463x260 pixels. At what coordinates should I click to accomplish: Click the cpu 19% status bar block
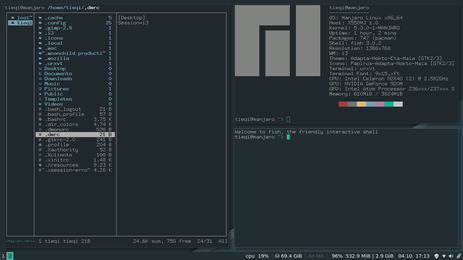pos(257,256)
